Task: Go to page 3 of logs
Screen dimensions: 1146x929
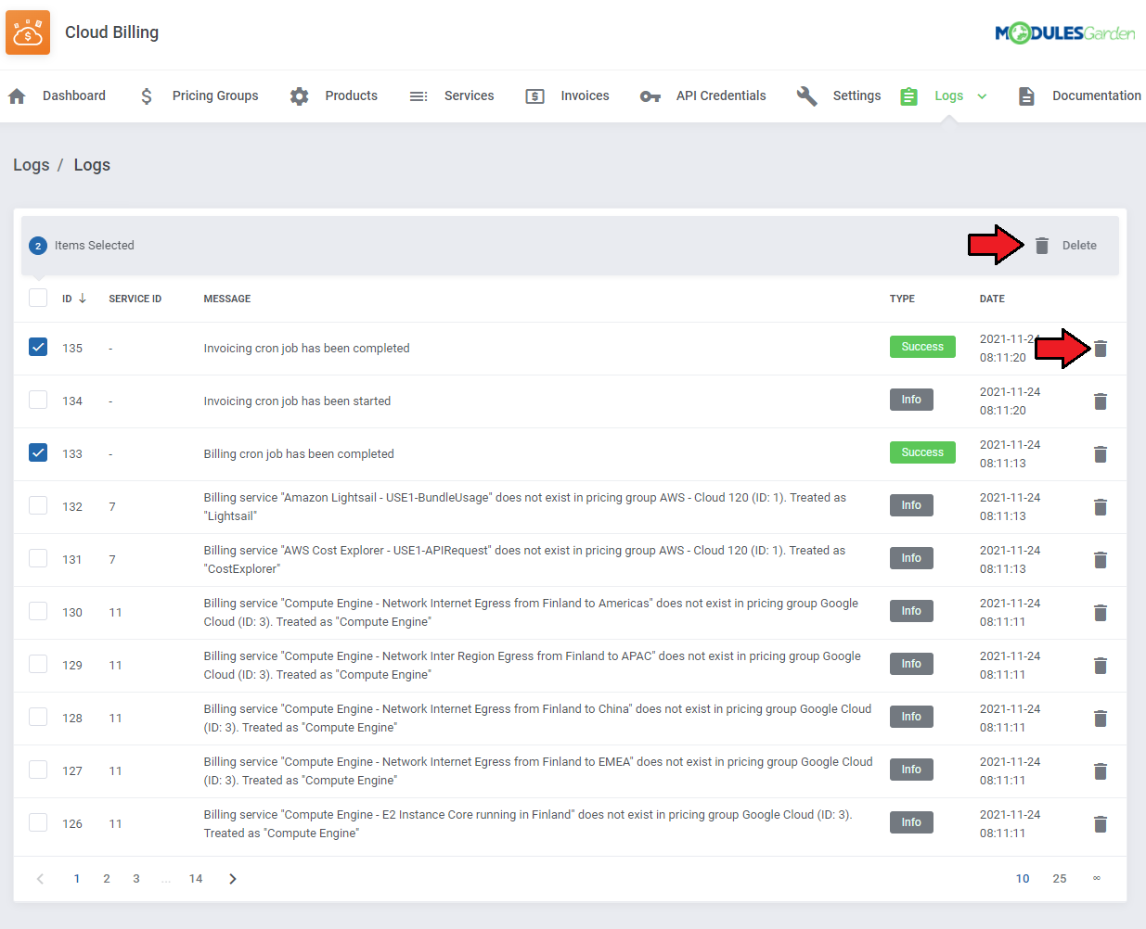Action: pyautogui.click(x=136, y=879)
